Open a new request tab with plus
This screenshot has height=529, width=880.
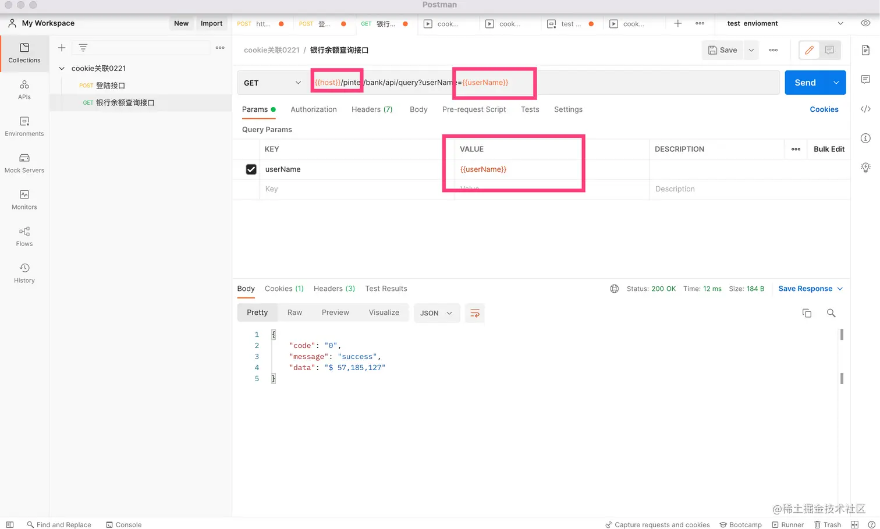point(678,23)
